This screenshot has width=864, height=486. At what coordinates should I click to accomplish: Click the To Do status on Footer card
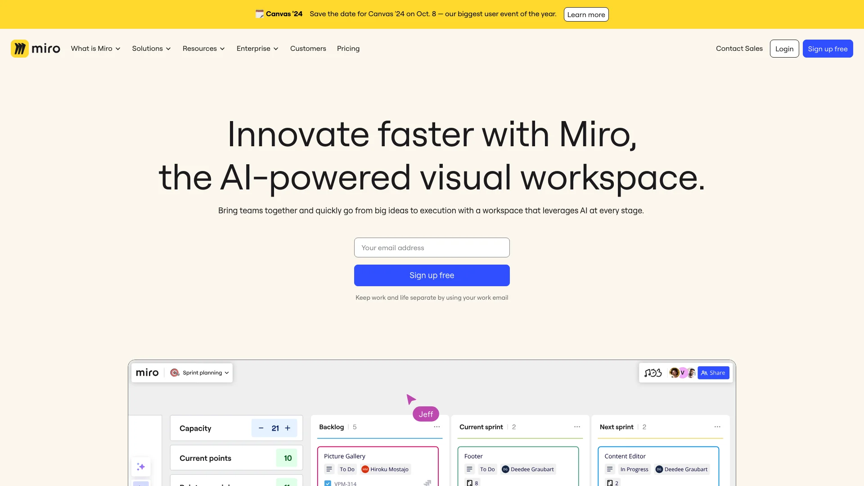click(x=487, y=469)
